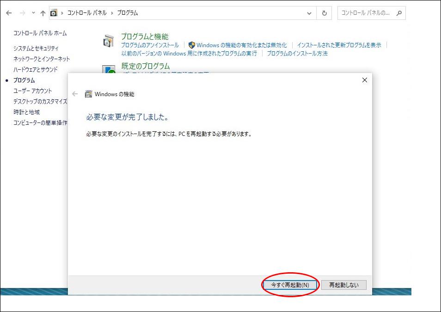441x312 pixels.
Task: Click the 既定のプログラム icon
Action: click(109, 69)
